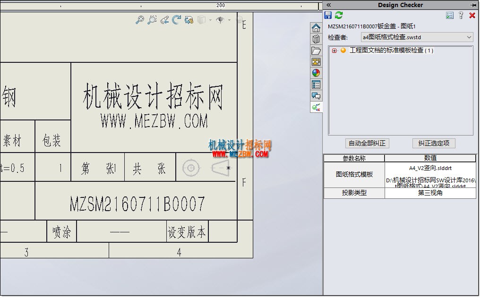Select the Design Checker task pane tab
Image resolution: width=481 pixels, height=298 pixels.
[x=316, y=107]
